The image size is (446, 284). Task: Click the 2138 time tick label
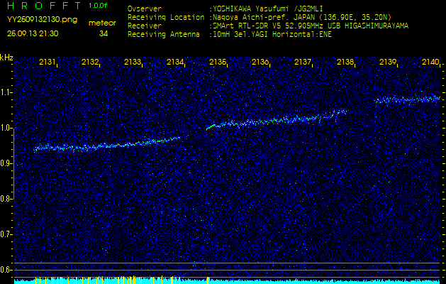pyautogui.click(x=345, y=62)
